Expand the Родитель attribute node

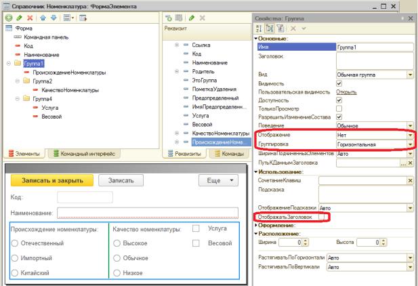click(177, 71)
